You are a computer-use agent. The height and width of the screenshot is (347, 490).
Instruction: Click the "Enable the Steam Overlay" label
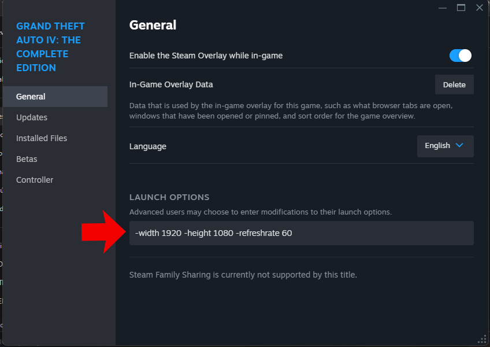(206, 56)
